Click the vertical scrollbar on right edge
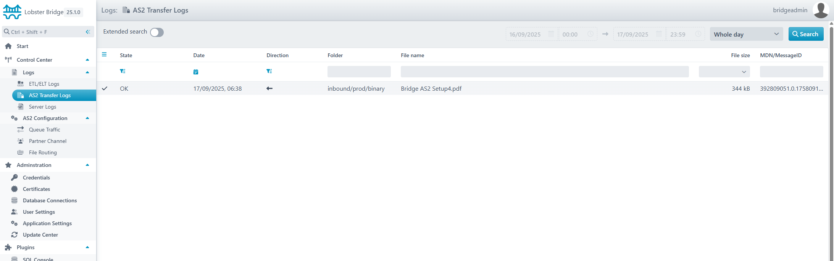834x261 pixels. (x=831, y=141)
